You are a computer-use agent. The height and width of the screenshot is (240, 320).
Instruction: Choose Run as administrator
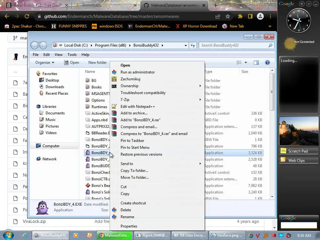point(137,72)
